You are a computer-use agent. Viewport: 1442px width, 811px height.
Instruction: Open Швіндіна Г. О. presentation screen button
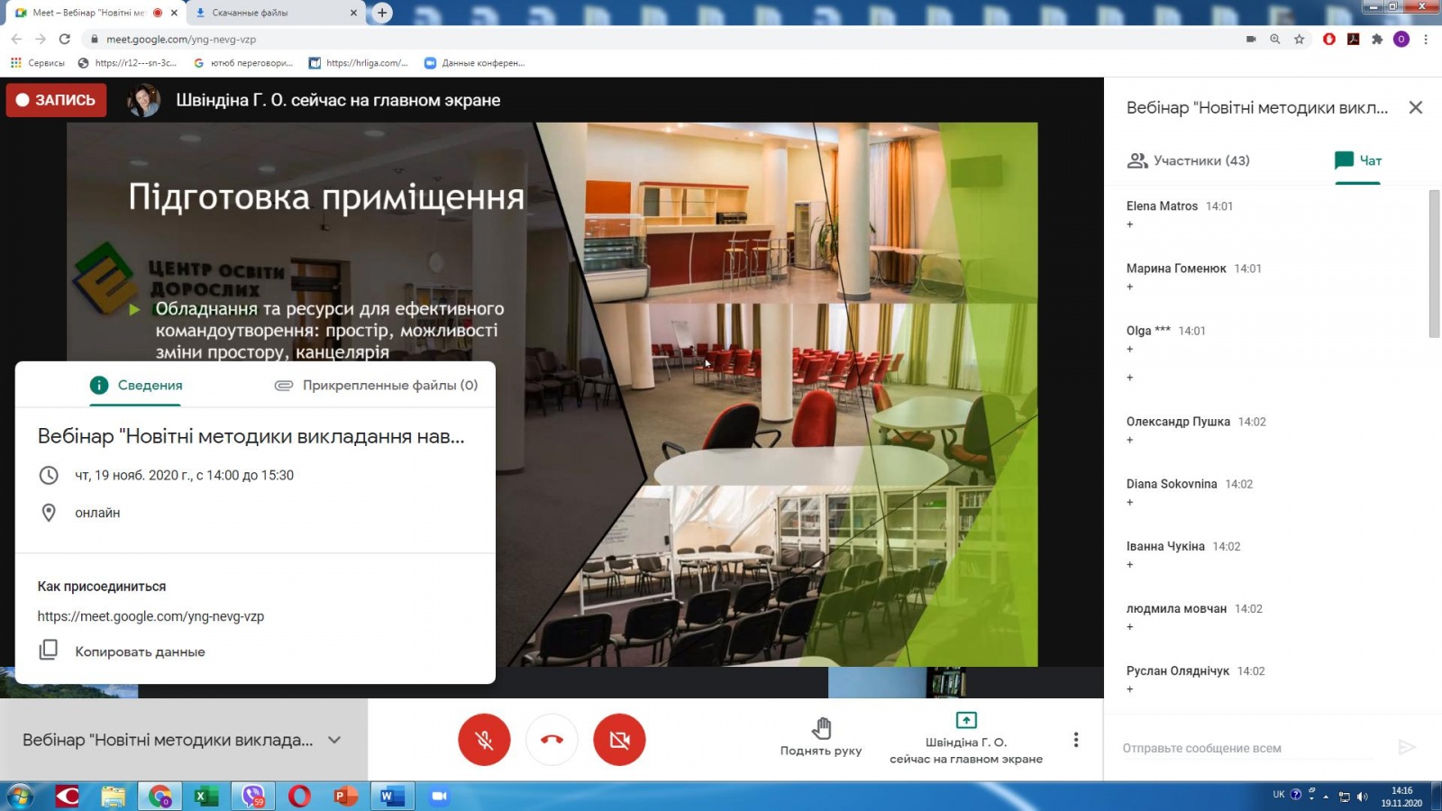[x=966, y=738]
